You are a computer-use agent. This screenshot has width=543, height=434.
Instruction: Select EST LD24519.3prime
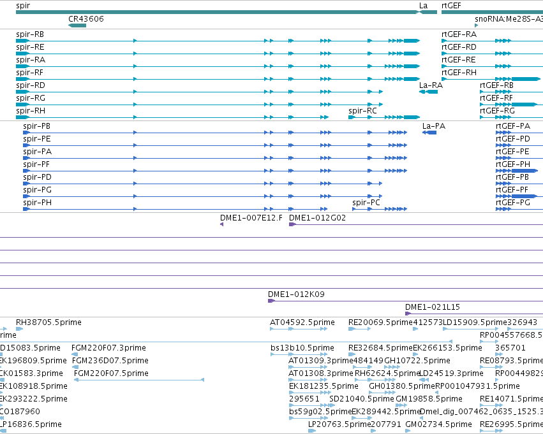point(424,380)
